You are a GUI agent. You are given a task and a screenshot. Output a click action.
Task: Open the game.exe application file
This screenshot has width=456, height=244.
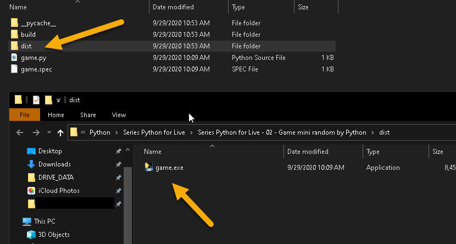(169, 168)
